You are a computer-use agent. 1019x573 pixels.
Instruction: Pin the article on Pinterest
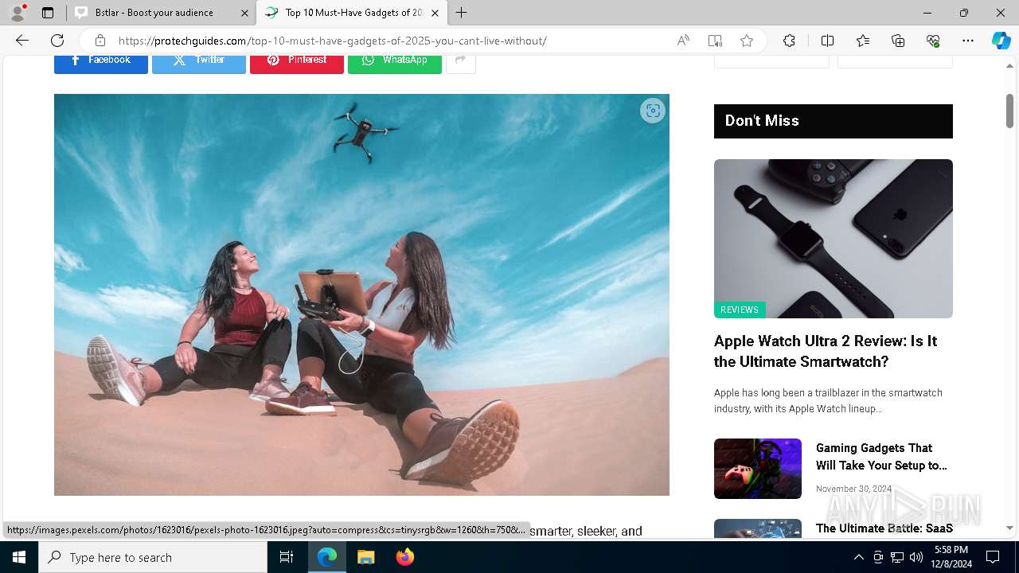pyautogui.click(x=297, y=64)
